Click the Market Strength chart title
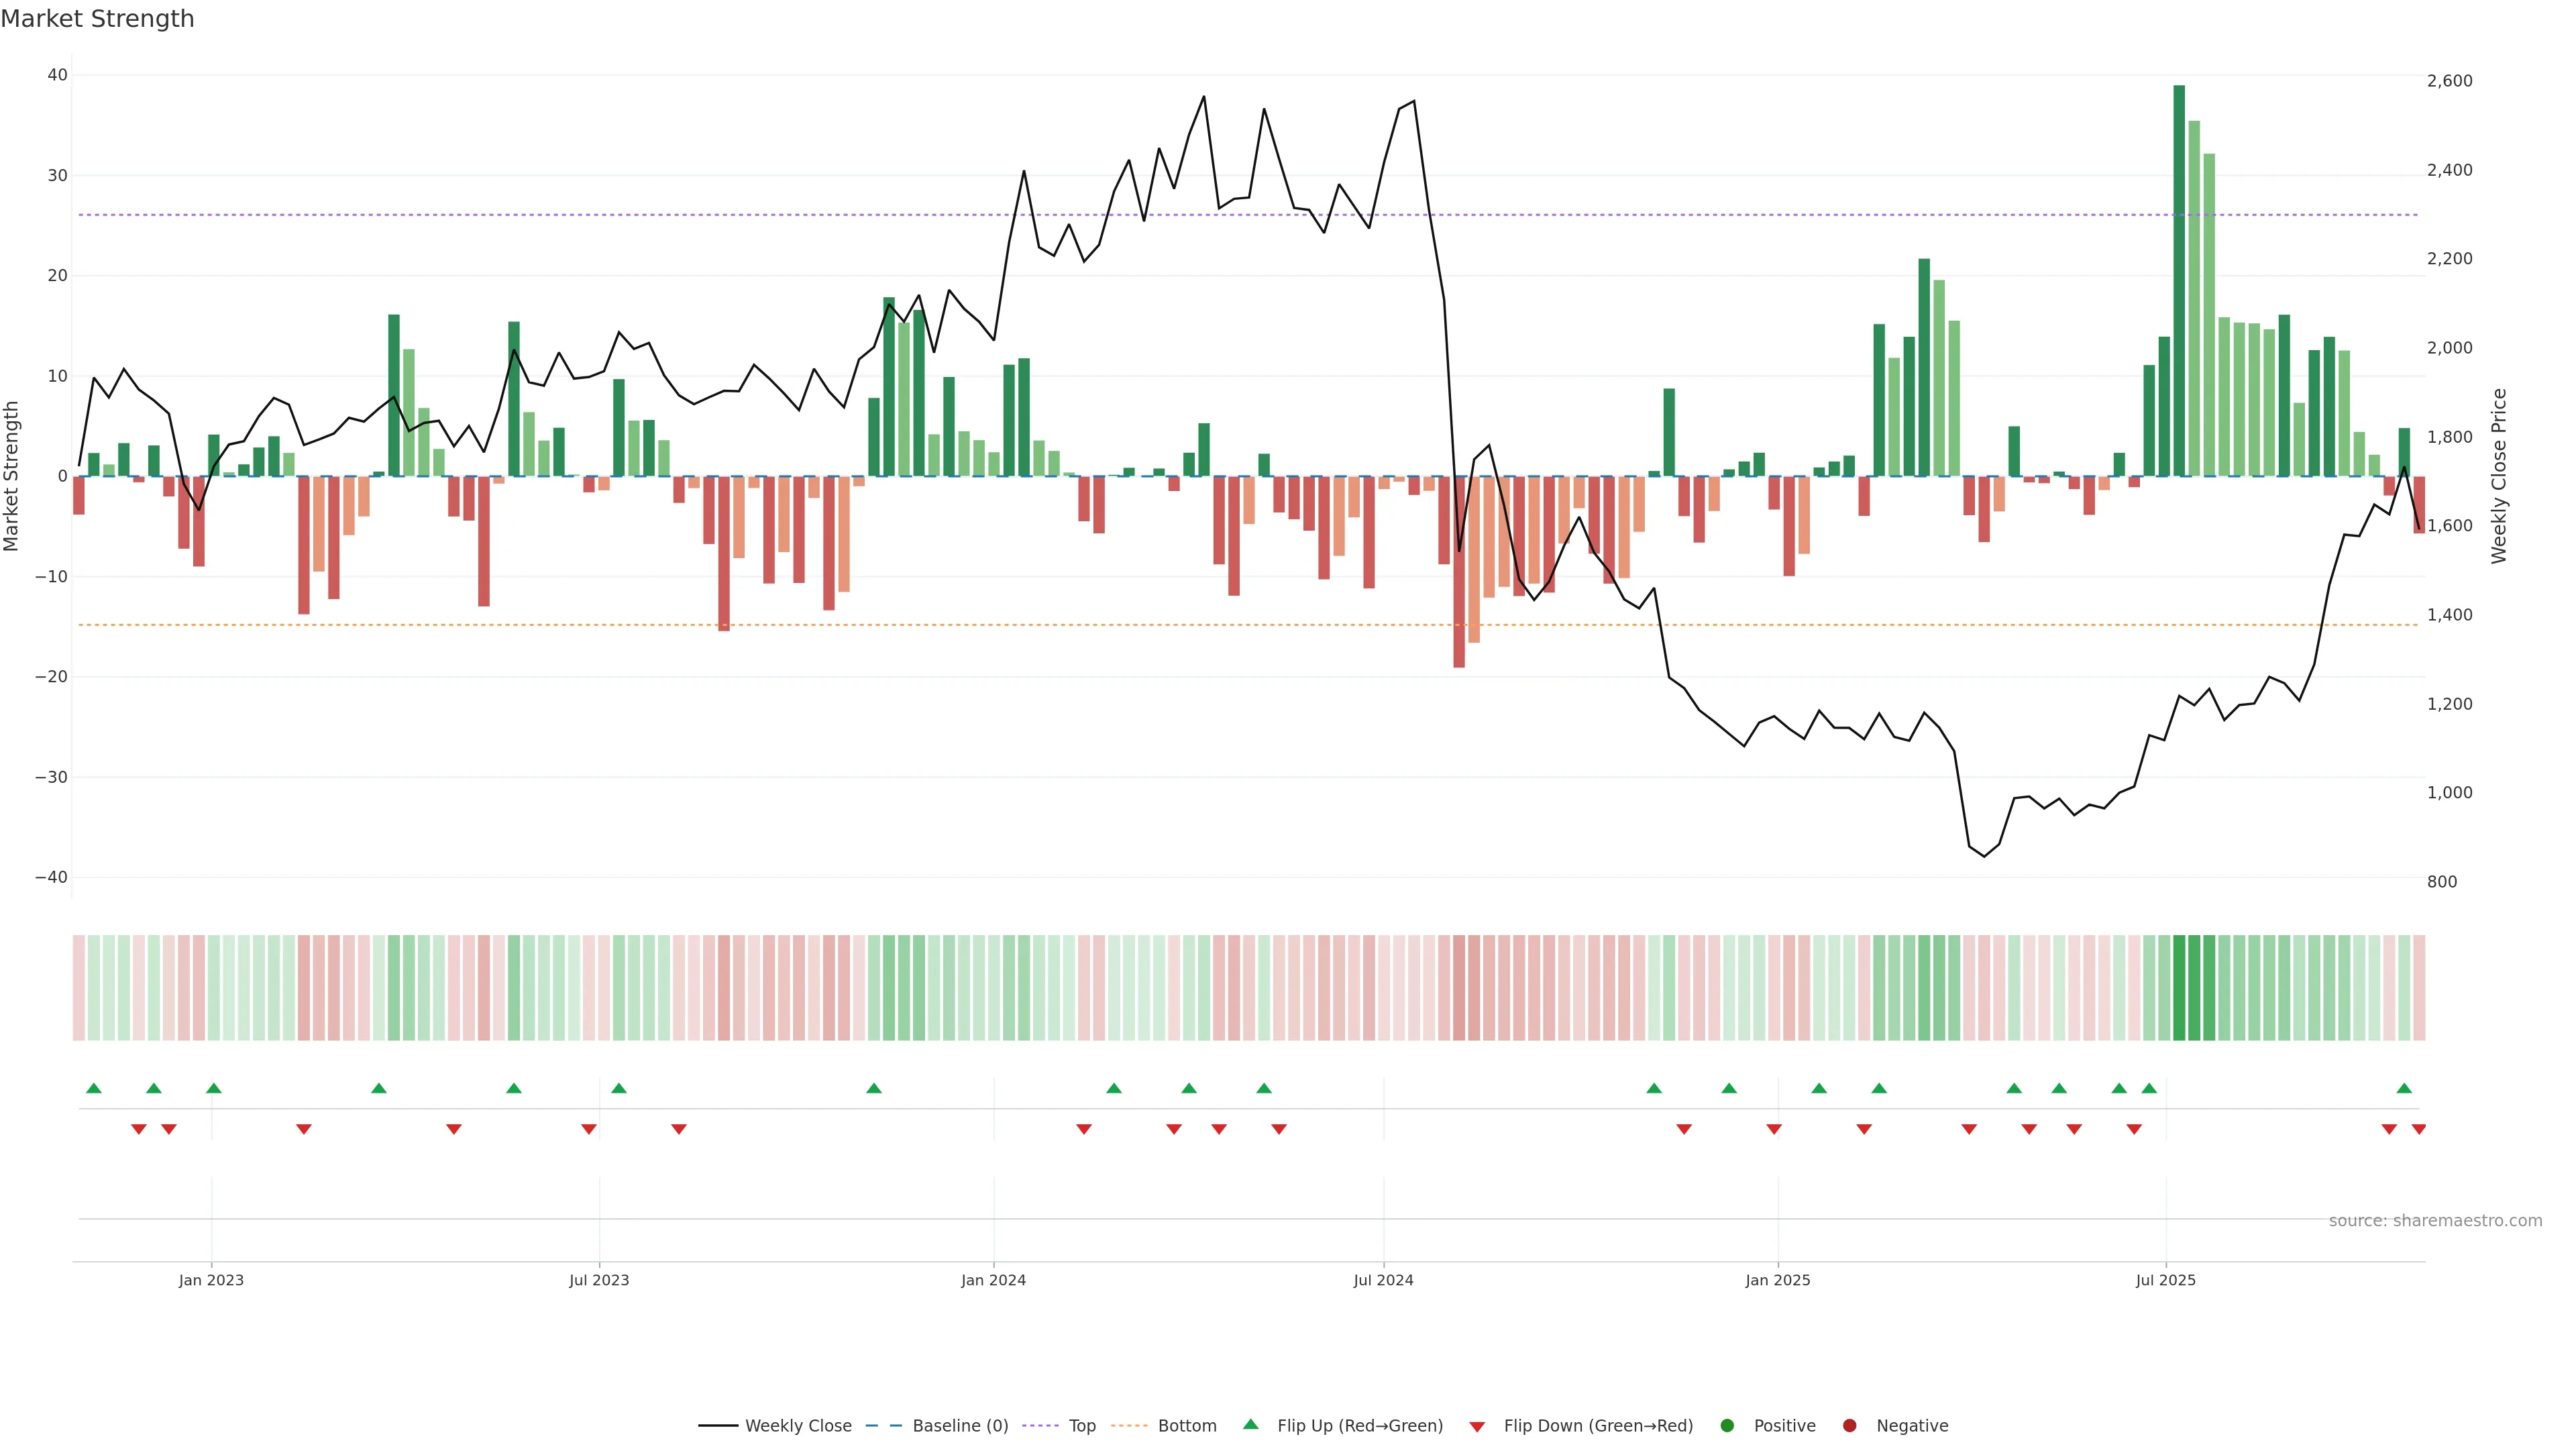The width and height of the screenshot is (2576, 1449). tap(97, 19)
